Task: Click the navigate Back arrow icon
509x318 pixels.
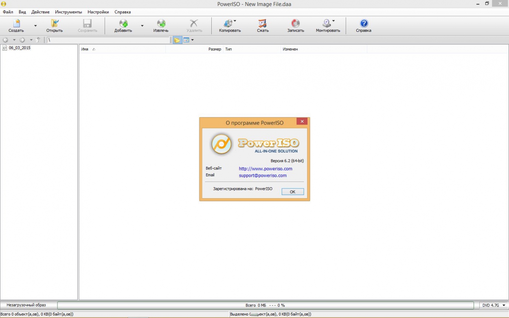Action: [x=6, y=40]
